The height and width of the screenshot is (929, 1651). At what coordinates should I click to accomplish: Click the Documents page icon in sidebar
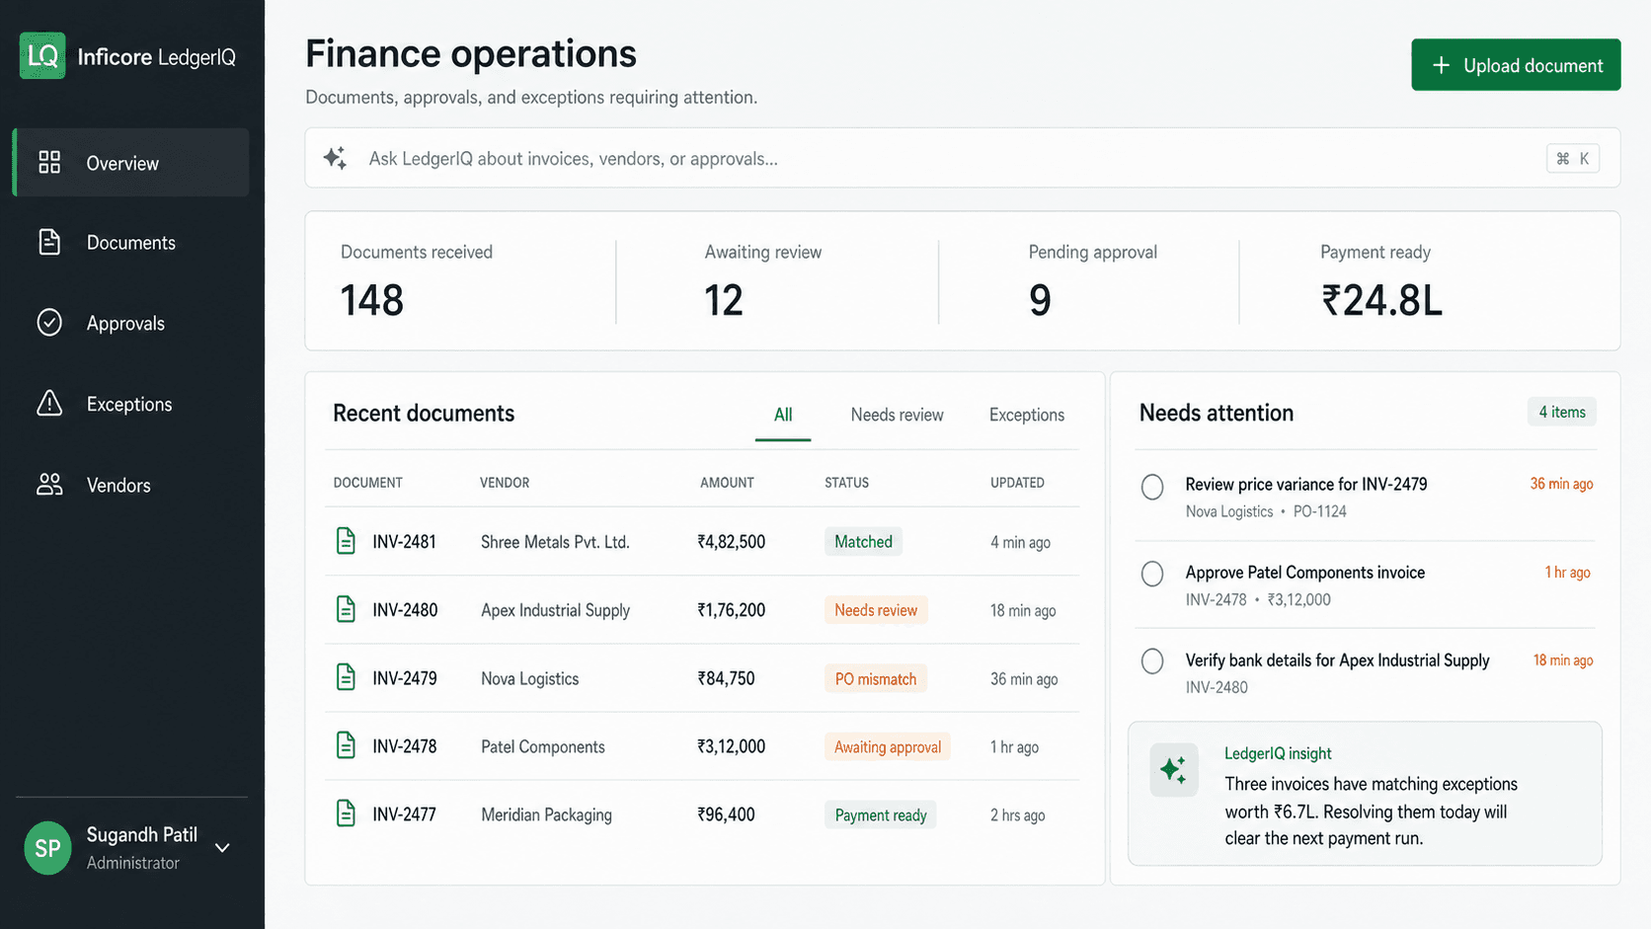(49, 242)
